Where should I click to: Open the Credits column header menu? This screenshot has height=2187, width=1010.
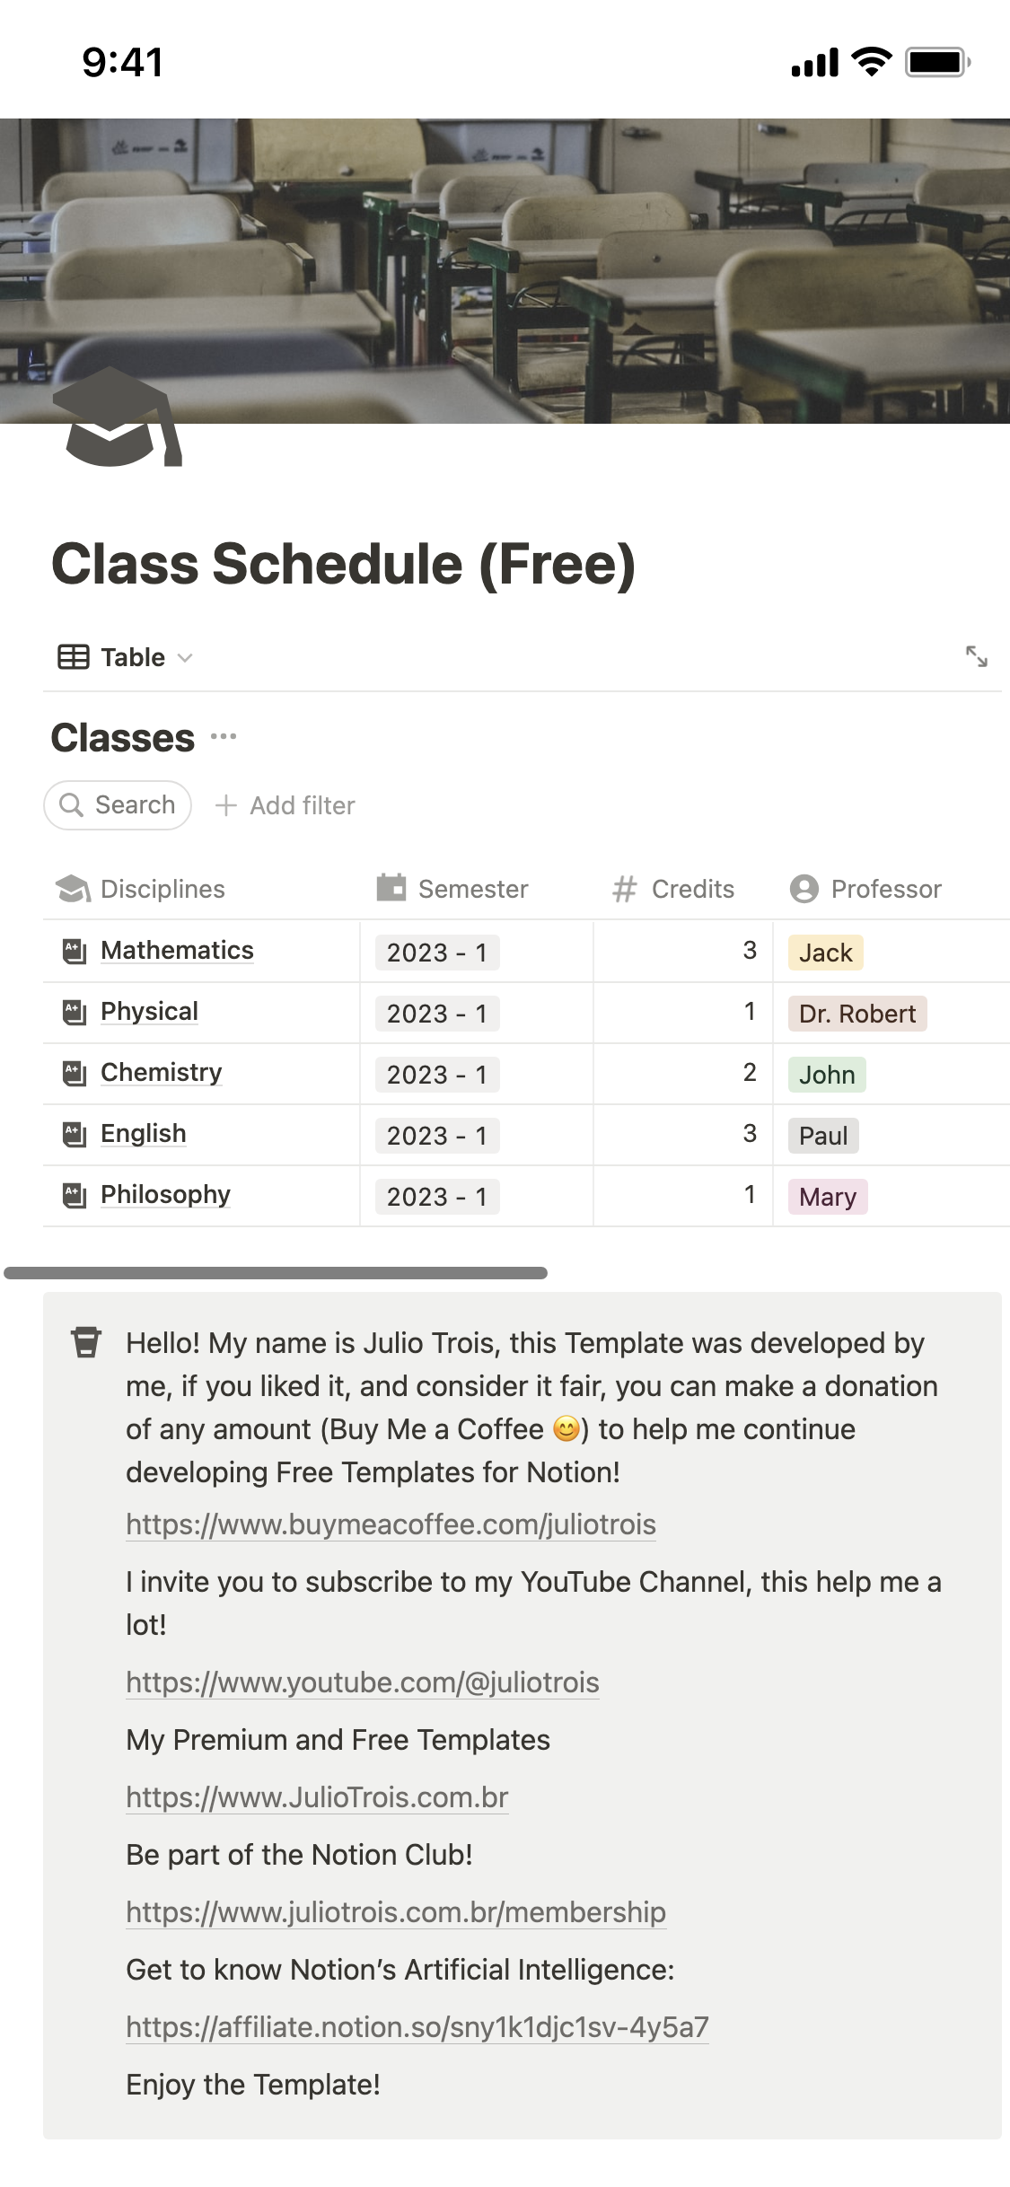pyautogui.click(x=673, y=889)
